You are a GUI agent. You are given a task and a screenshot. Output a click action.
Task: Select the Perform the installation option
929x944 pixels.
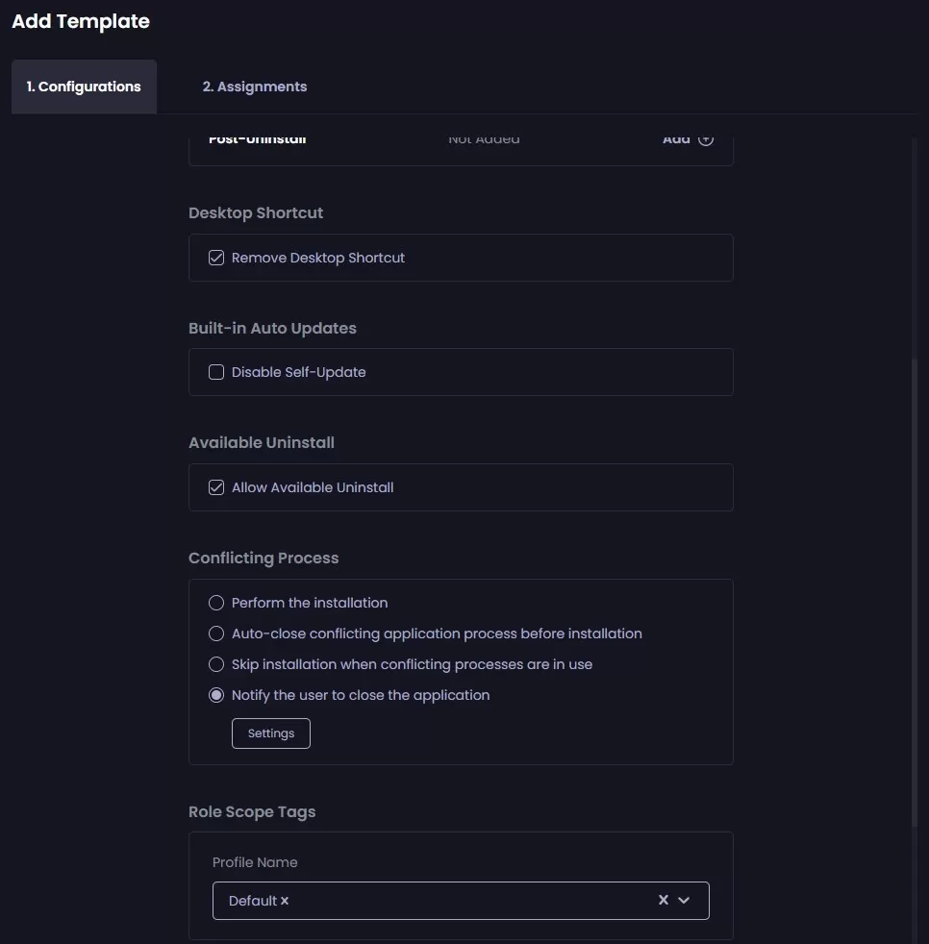[216, 603]
